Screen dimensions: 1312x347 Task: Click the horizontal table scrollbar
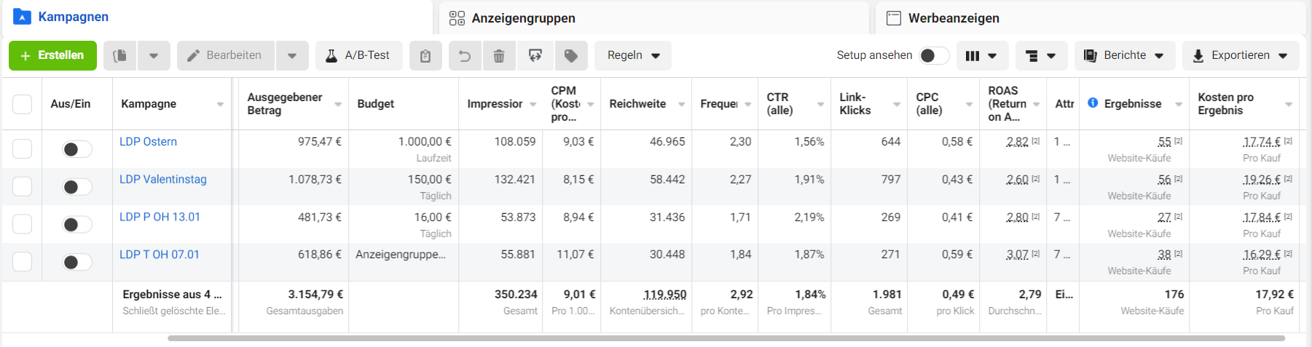pyautogui.click(x=726, y=338)
